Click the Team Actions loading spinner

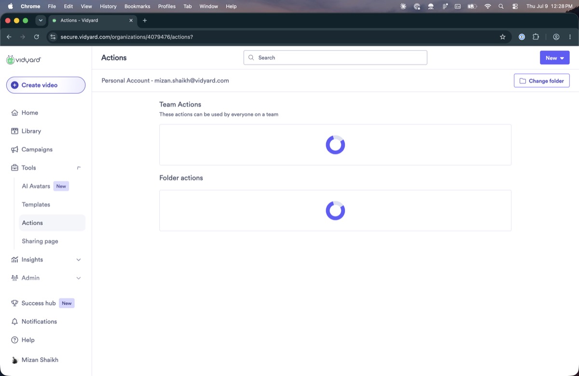pyautogui.click(x=335, y=145)
